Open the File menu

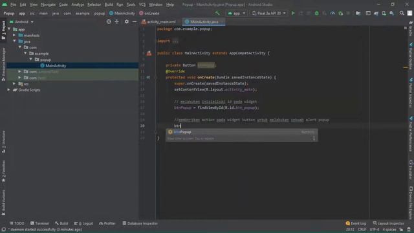tap(13, 5)
